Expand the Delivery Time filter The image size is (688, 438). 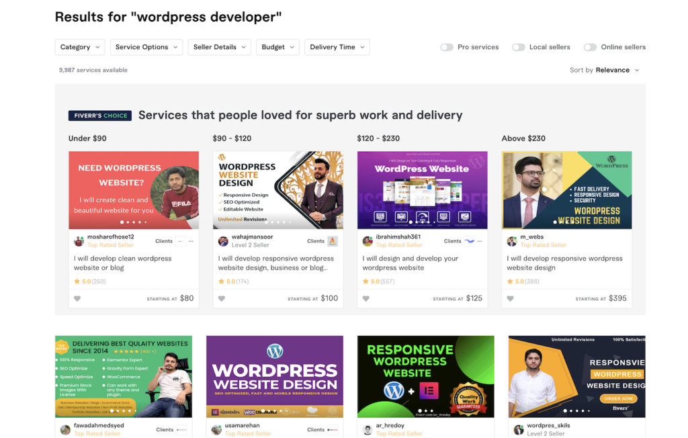coord(337,47)
